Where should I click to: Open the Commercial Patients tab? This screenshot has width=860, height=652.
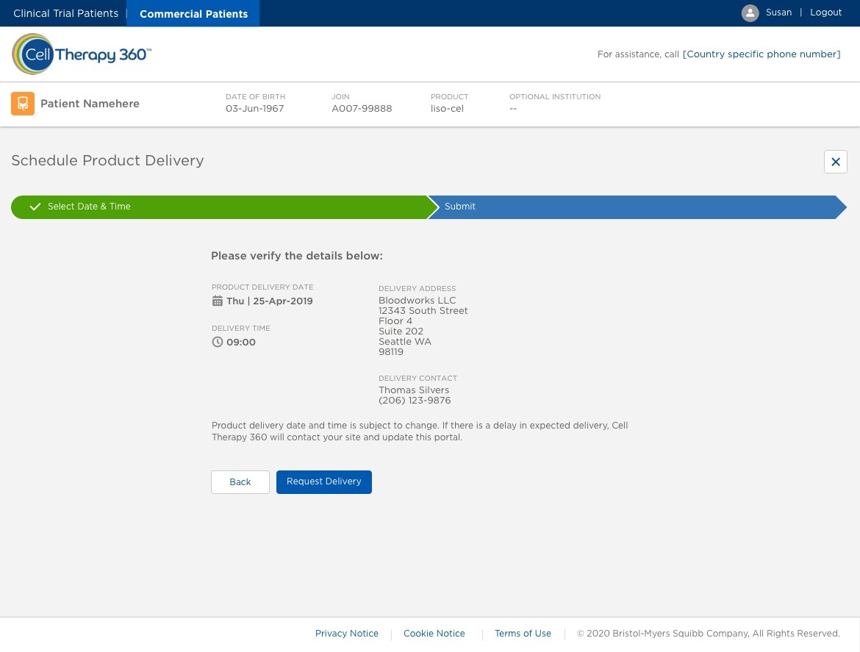tap(193, 14)
